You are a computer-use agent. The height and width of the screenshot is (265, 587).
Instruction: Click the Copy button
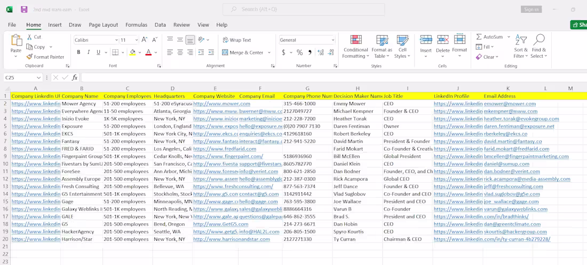pyautogui.click(x=36, y=47)
